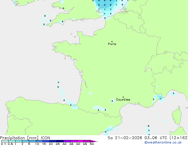Screen dimensions: 188x145
Task: Click the legend label '15'
Action: (x=44, y=144)
